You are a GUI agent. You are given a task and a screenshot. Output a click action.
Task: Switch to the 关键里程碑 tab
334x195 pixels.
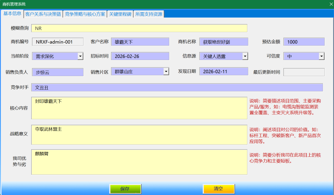[120, 14]
